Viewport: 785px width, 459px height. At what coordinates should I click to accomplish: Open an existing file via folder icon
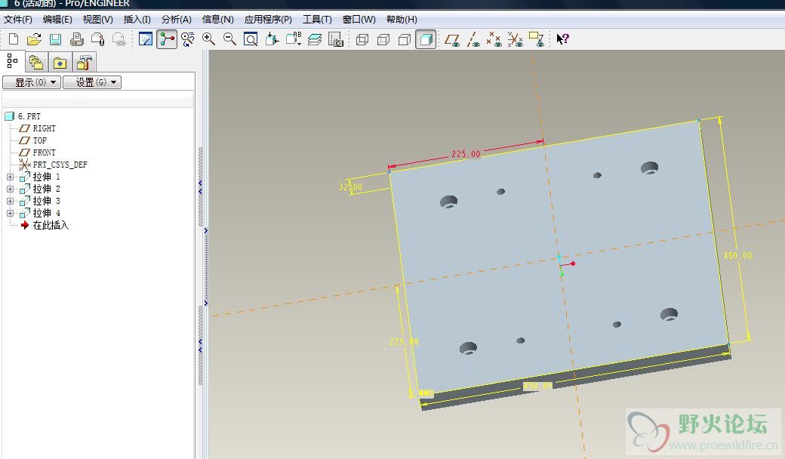click(x=34, y=39)
